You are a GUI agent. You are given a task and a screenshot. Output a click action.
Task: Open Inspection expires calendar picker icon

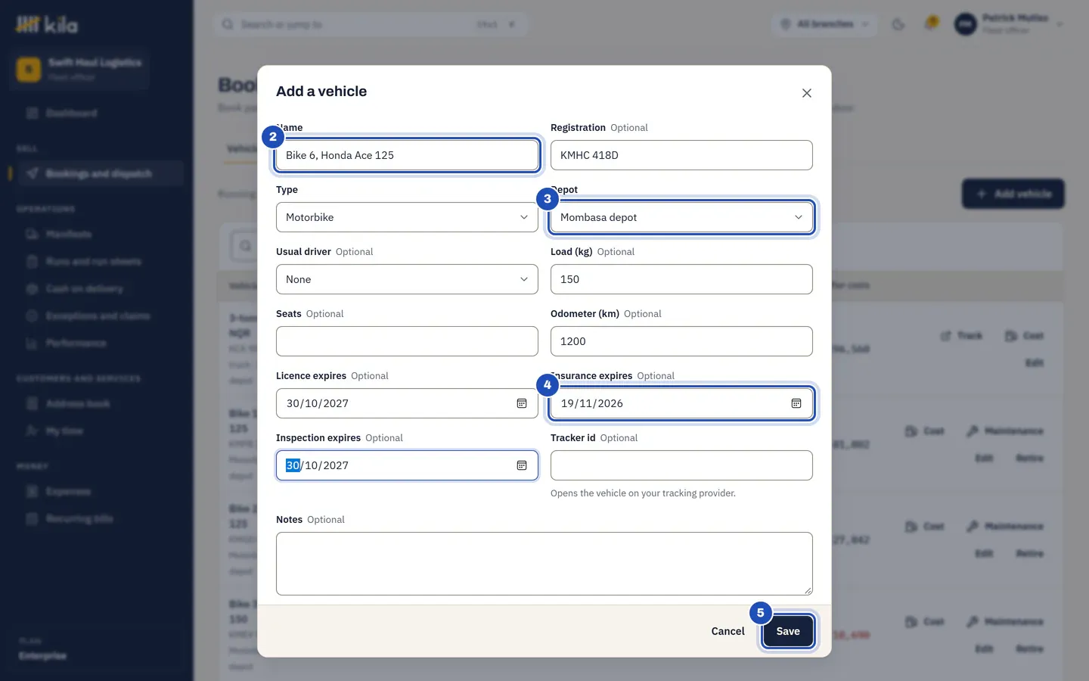coord(522,465)
